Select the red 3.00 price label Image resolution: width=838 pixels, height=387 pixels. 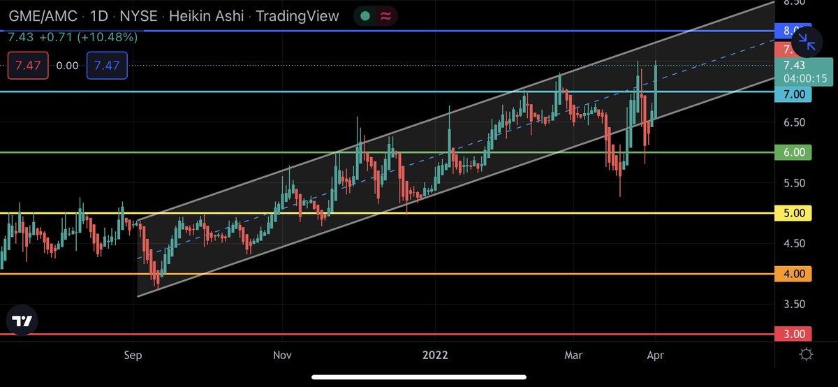(793, 335)
